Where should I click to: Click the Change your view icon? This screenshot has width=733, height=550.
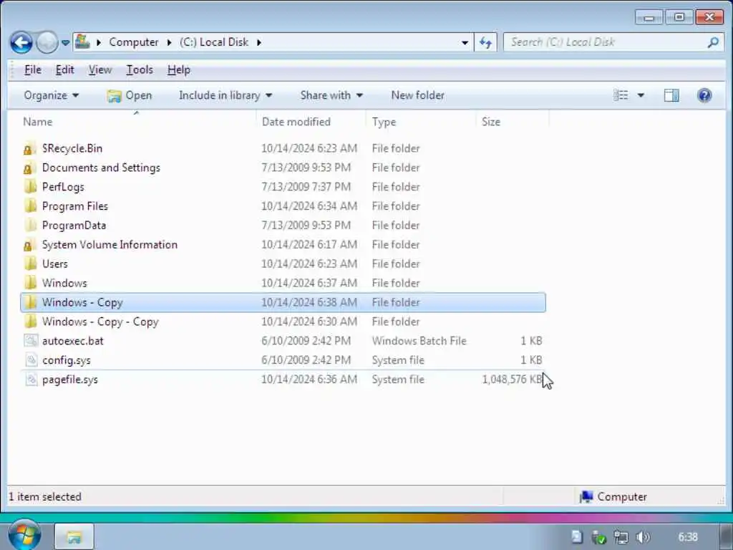[621, 95]
